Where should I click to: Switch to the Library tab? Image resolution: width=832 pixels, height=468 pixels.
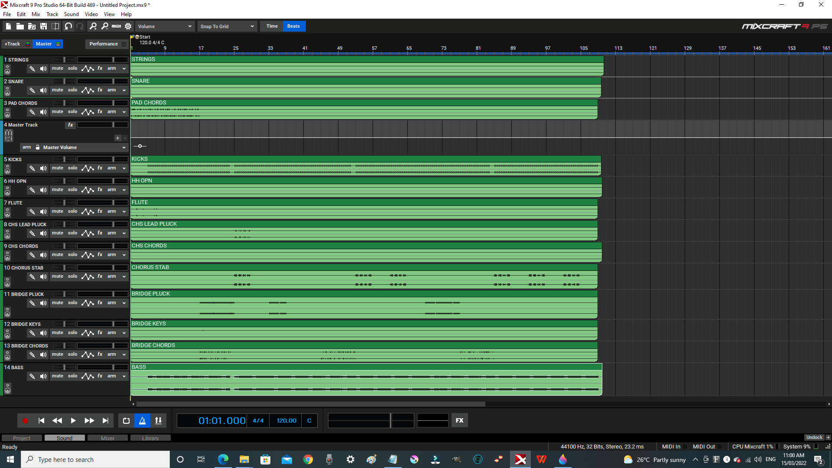point(150,438)
